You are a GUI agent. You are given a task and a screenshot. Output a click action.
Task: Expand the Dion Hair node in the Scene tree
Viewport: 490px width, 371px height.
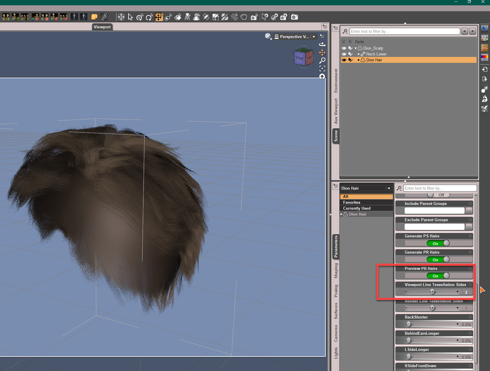pyautogui.click(x=359, y=60)
